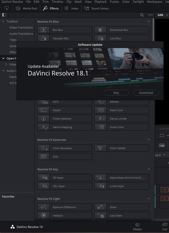Open the File menu

point(28,2)
